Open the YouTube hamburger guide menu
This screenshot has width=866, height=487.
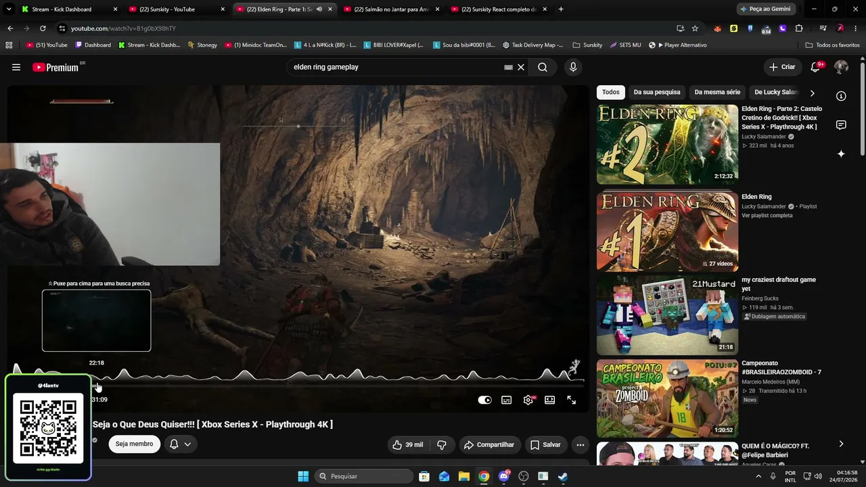16,67
